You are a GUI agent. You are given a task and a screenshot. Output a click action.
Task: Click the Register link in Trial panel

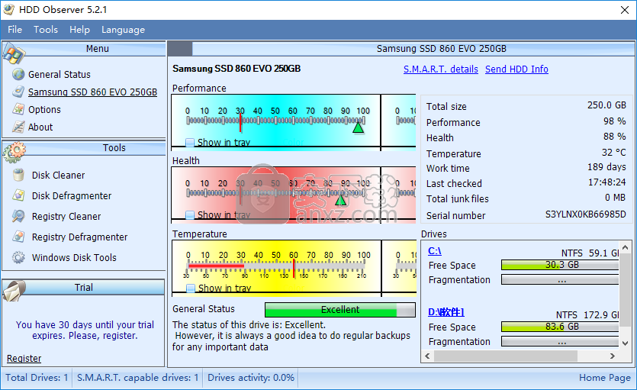(24, 358)
